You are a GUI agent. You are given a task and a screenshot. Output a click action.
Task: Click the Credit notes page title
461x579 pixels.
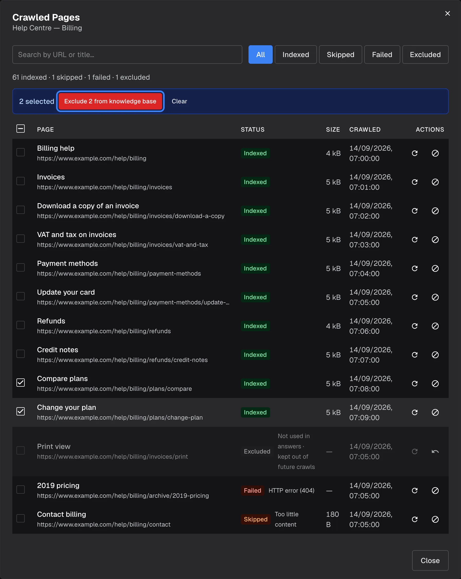coord(57,350)
